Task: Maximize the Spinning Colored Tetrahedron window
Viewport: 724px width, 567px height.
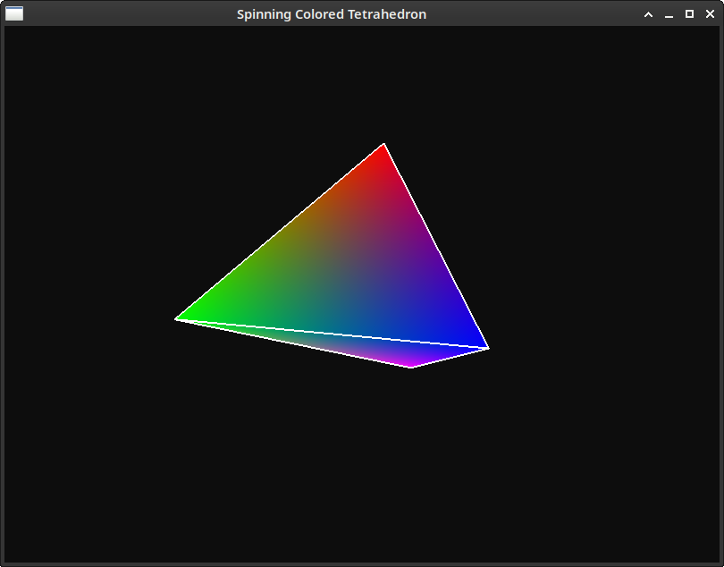Action: coord(689,14)
